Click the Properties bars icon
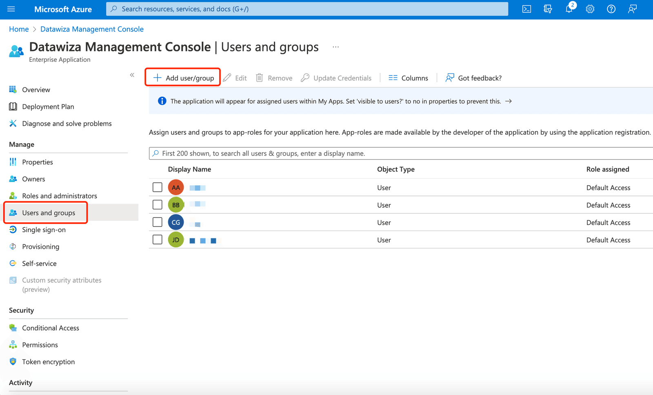Viewport: 653px width, 395px height. 13,162
